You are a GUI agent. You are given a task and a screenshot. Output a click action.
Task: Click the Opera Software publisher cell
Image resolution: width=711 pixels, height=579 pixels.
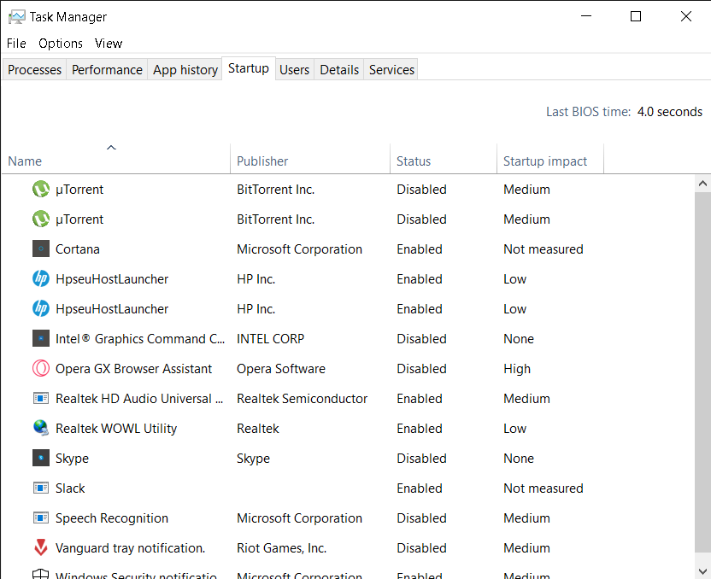pyautogui.click(x=281, y=369)
